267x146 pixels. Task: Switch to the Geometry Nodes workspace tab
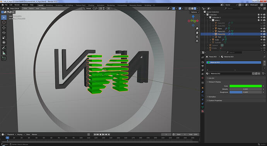coord(135,5)
